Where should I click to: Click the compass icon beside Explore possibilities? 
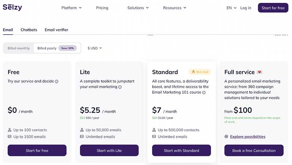click(x=226, y=137)
